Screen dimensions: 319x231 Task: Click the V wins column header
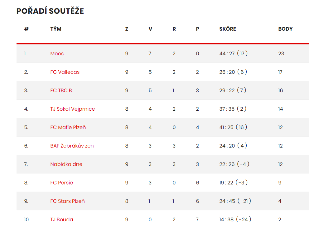(x=150, y=29)
